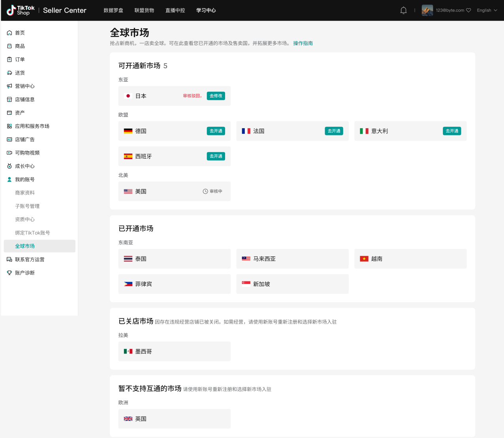The image size is (504, 438).
Task: Click the 泰国 market card
Action: click(174, 259)
